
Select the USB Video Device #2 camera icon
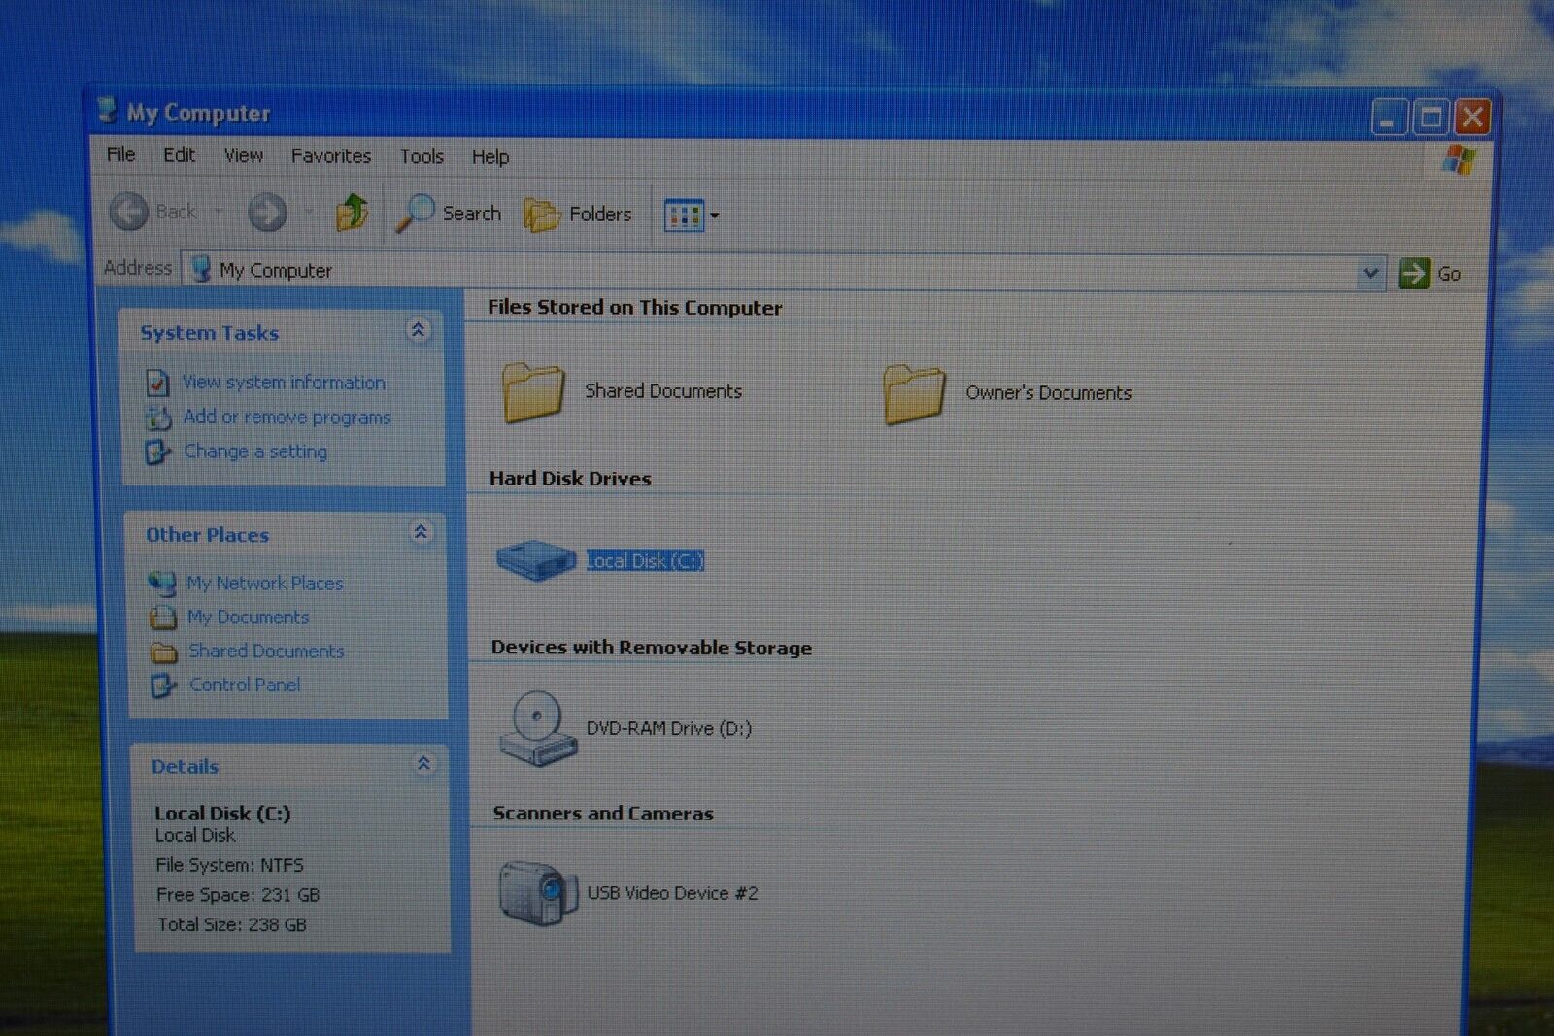coord(537,892)
